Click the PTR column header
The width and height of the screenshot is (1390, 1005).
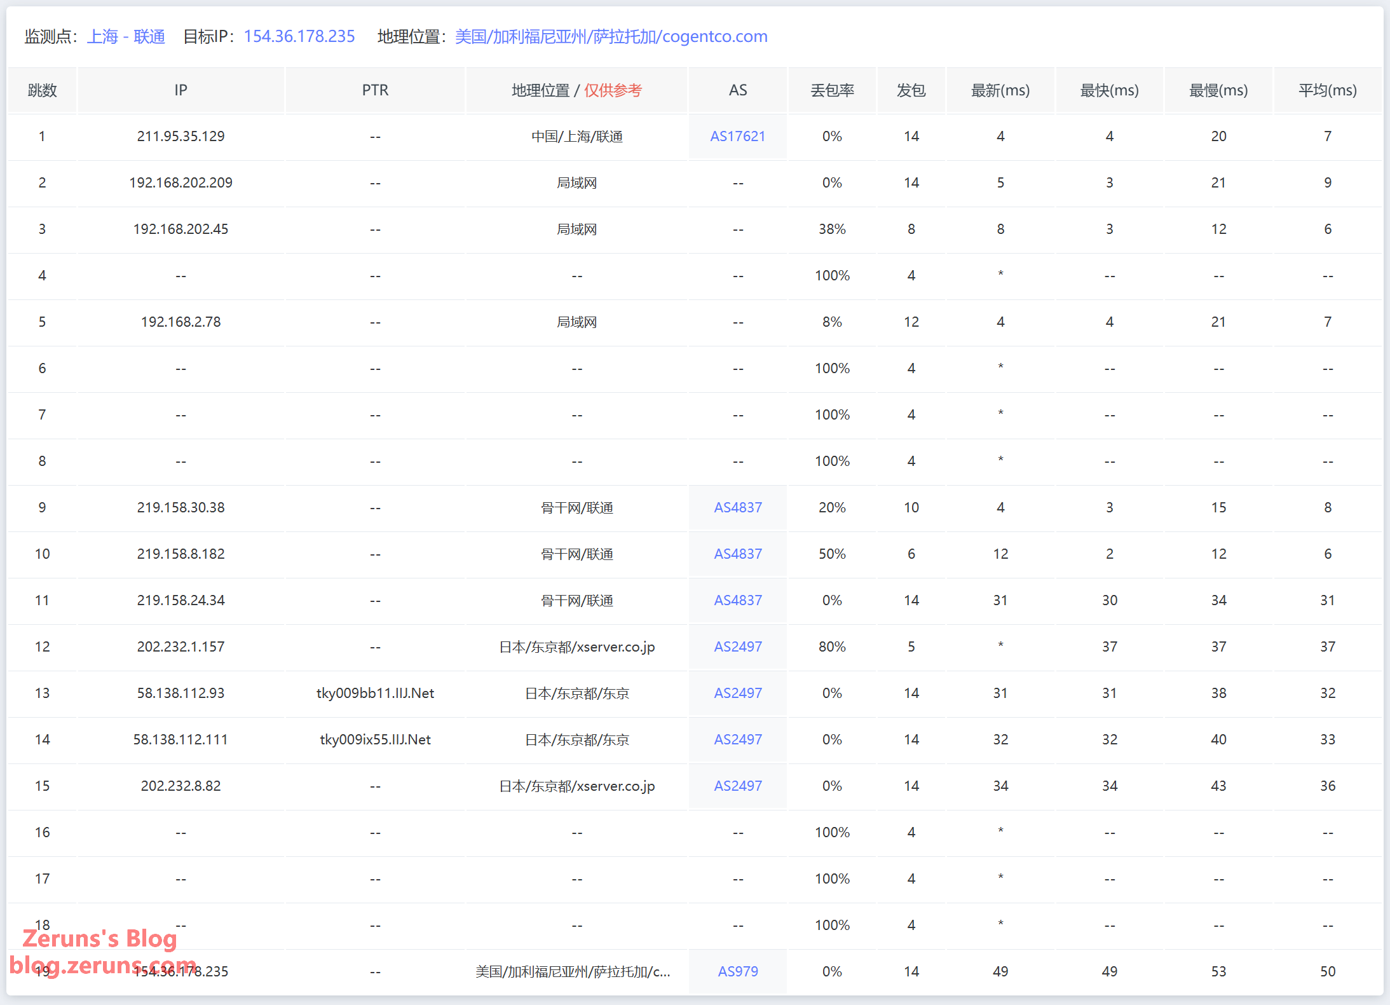tap(375, 90)
